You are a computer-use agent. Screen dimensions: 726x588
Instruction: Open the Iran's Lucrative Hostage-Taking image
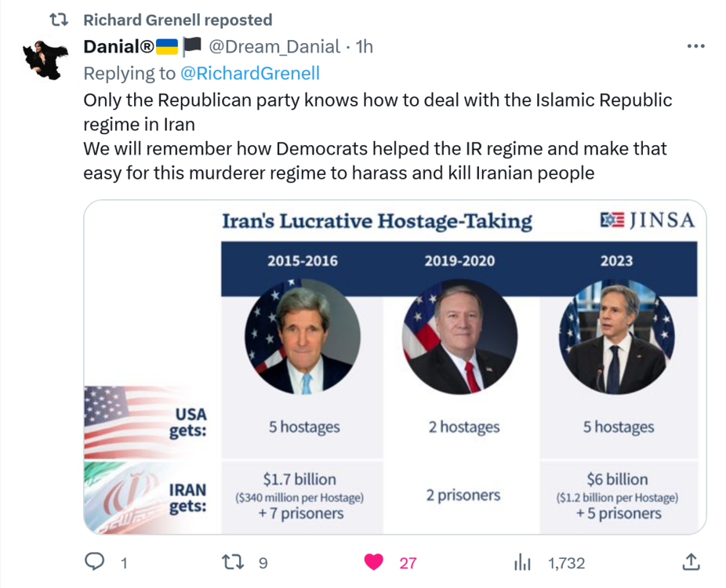pos(394,367)
